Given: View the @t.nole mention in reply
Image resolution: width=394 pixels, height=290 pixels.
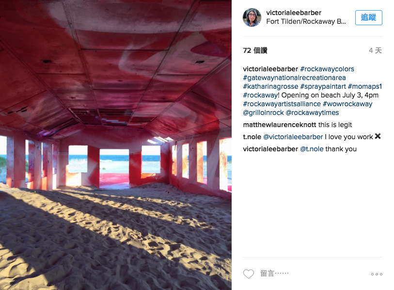Looking at the screenshot, I should coord(312,149).
